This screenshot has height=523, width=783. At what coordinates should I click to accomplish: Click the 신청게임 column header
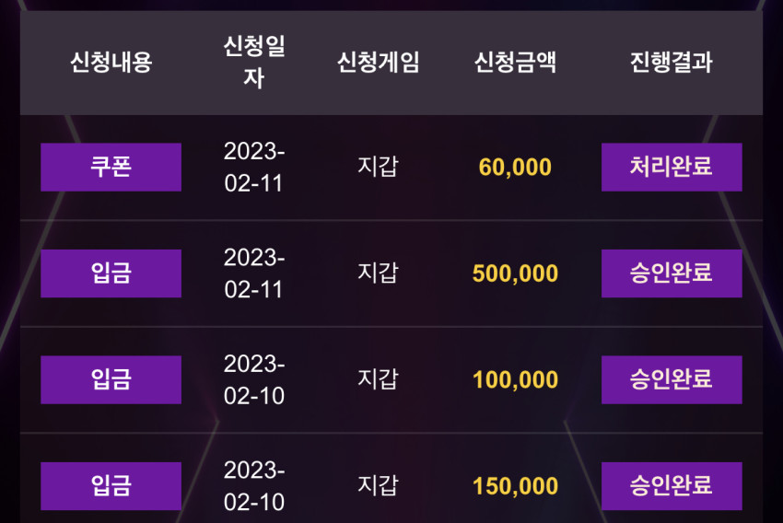tap(378, 63)
